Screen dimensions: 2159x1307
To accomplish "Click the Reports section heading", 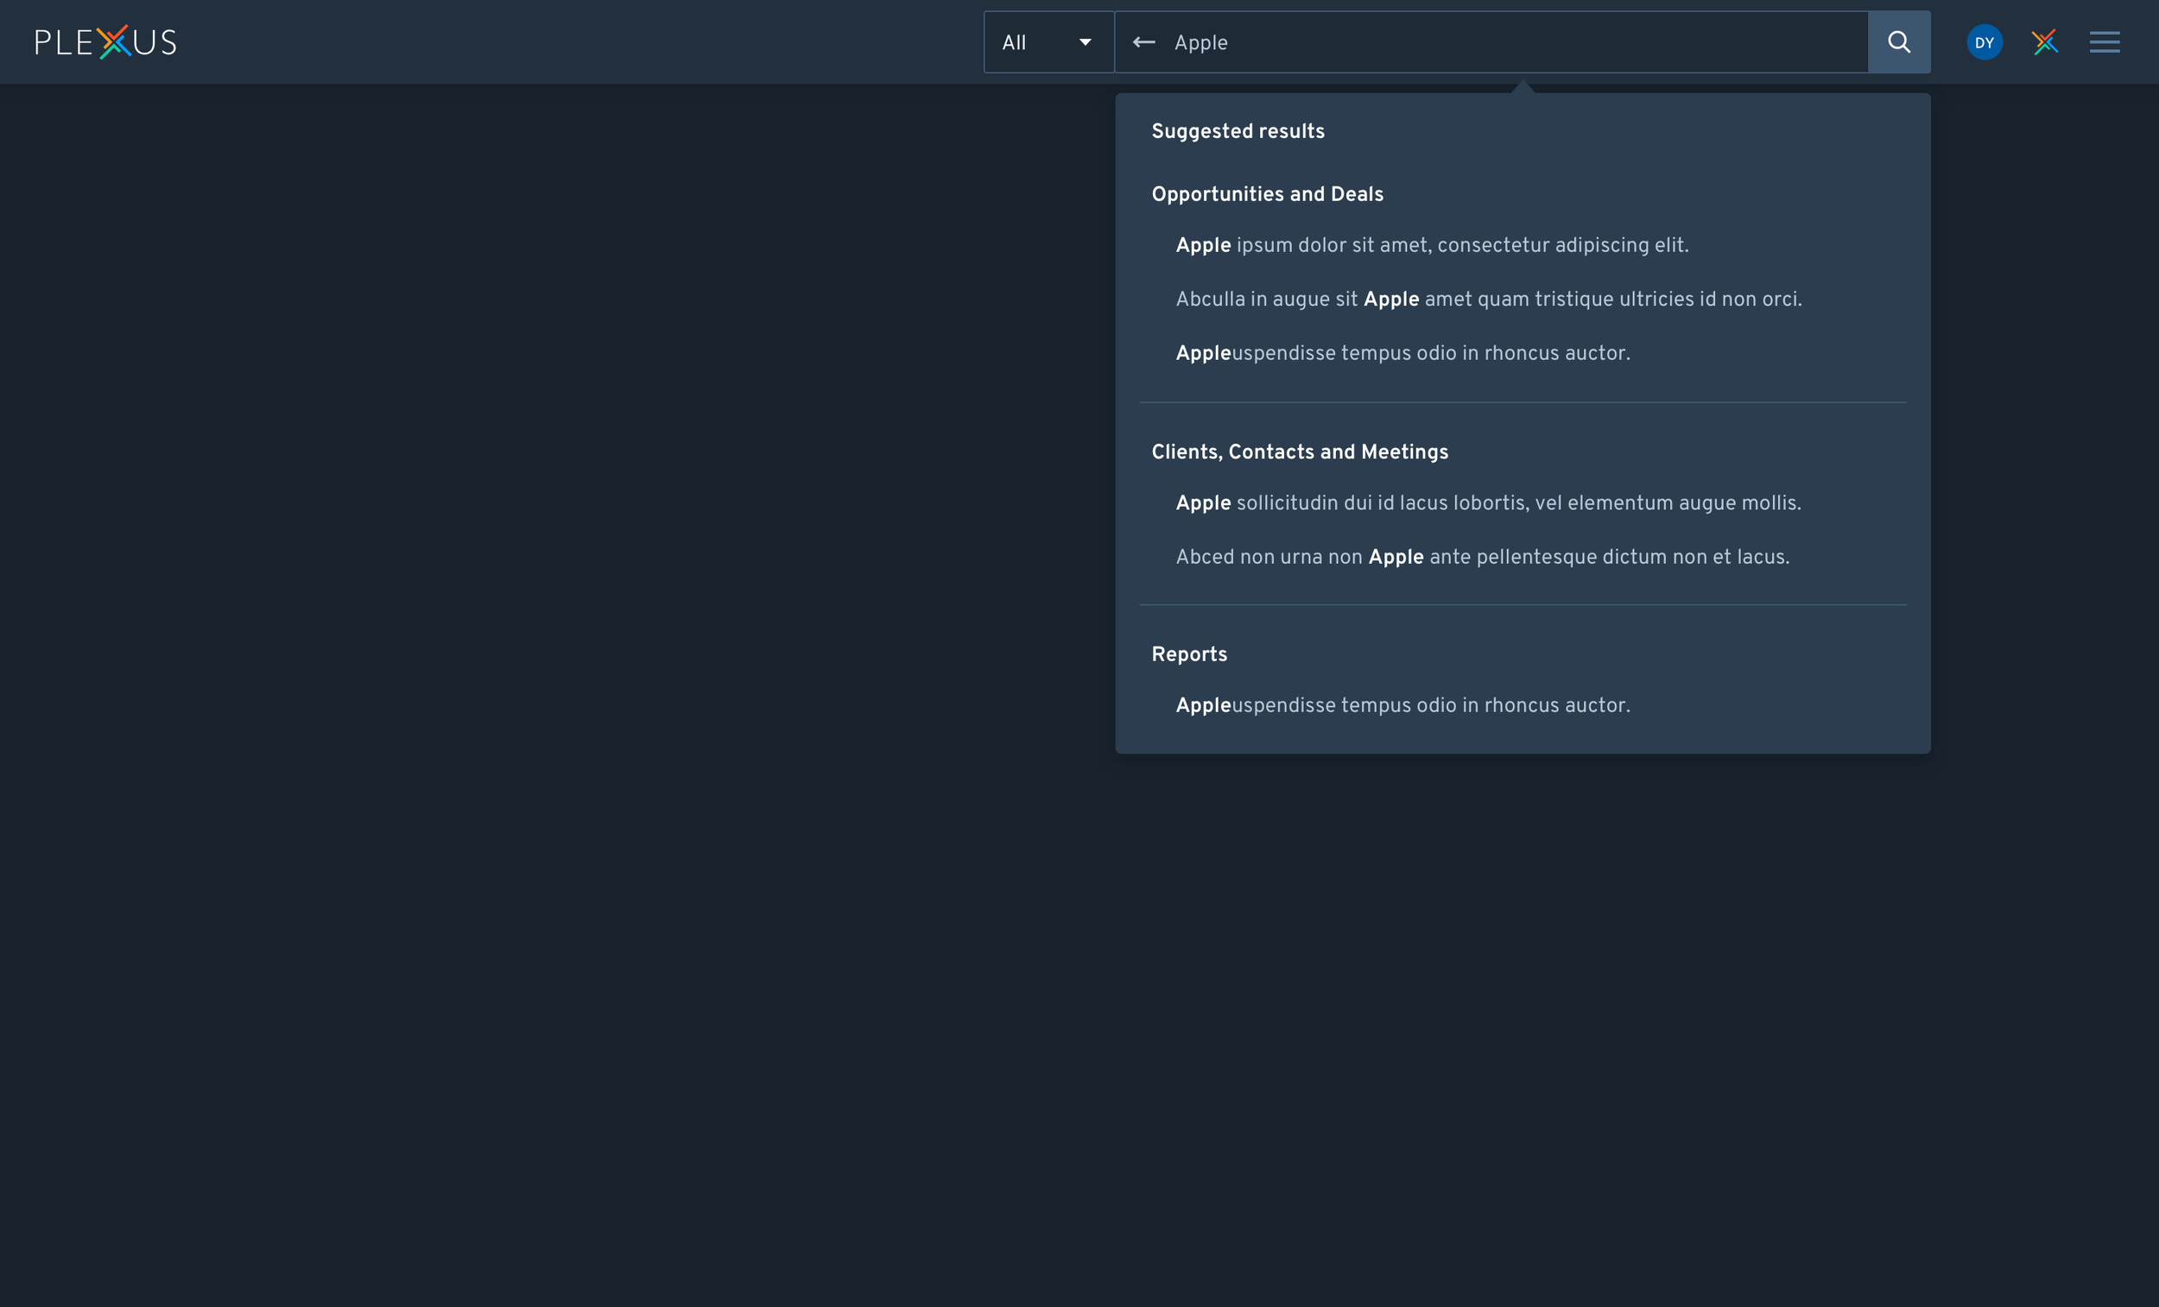I will coord(1188,654).
